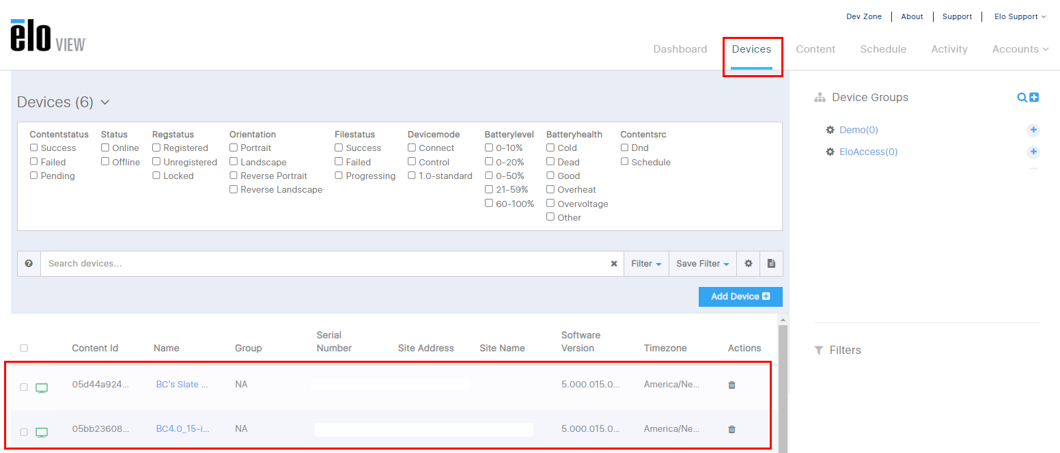Add a new device group with the plus icon

click(x=1034, y=98)
